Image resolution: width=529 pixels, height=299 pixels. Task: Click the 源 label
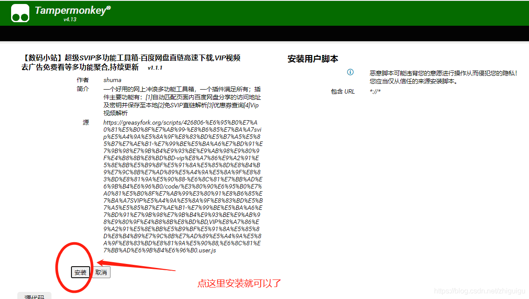(86, 122)
